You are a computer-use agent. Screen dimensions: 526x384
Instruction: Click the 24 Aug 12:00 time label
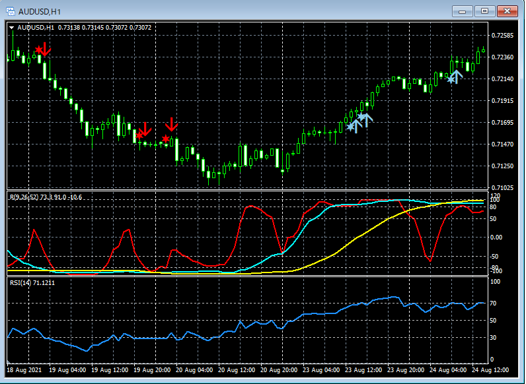point(490,370)
